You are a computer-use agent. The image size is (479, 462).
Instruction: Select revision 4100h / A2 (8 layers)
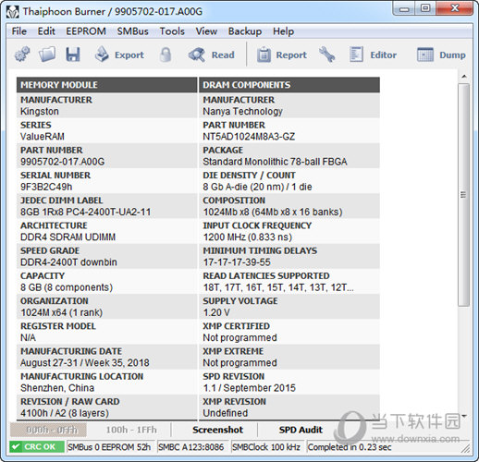pos(65,413)
